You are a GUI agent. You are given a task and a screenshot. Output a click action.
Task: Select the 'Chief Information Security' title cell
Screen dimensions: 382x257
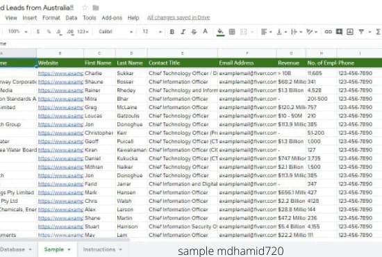pyautogui.click(x=183, y=226)
